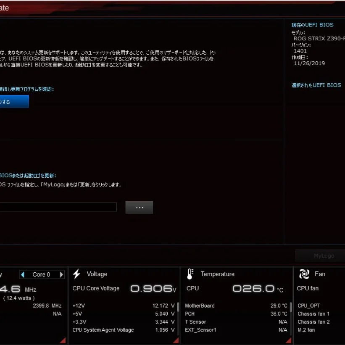Click the BIOS creation date 11/26/2019
The height and width of the screenshot is (345, 345).
click(x=309, y=63)
